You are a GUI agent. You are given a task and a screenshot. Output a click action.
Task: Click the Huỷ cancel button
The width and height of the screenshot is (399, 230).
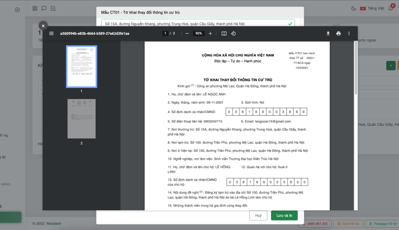pos(258,215)
